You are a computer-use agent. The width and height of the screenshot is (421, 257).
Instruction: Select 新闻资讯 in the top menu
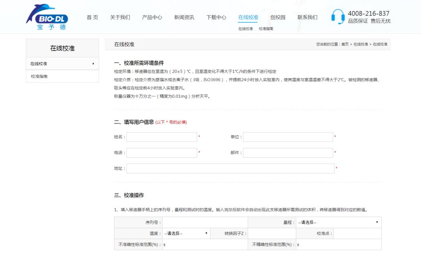tap(184, 18)
